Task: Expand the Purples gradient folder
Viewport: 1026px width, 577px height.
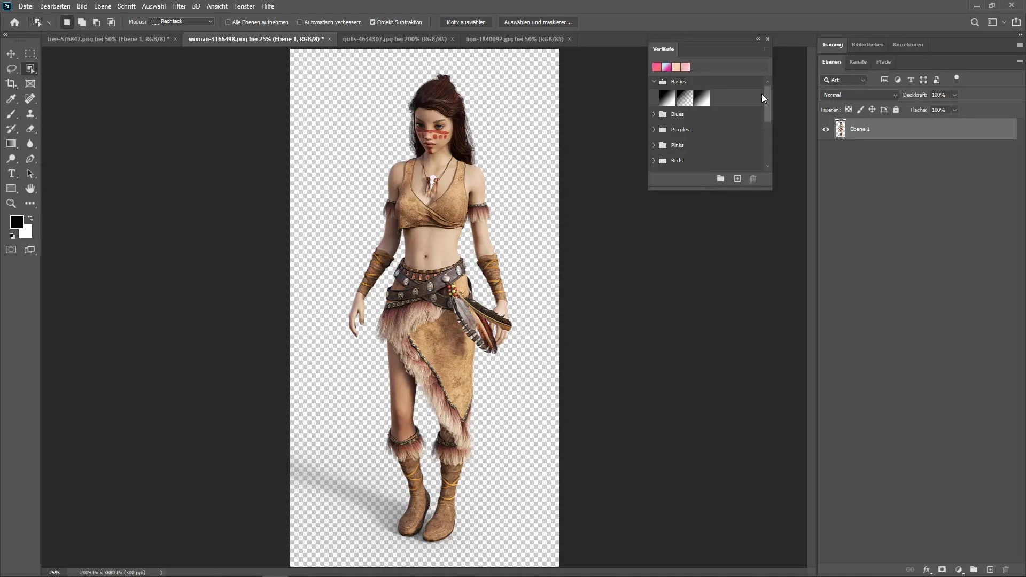Action: pos(654,130)
